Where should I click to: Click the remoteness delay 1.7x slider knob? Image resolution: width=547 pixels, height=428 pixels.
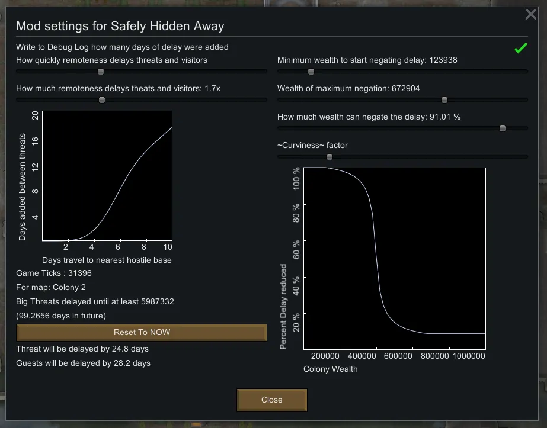(101, 100)
